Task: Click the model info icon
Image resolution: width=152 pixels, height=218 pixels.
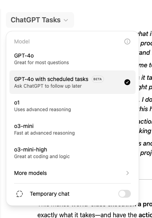Action: coord(127,41)
